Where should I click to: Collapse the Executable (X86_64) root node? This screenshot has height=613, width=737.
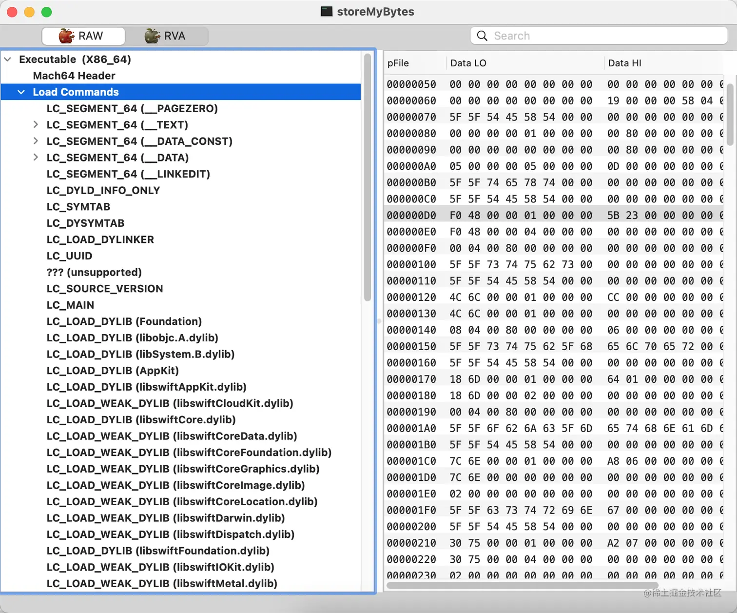click(x=8, y=59)
